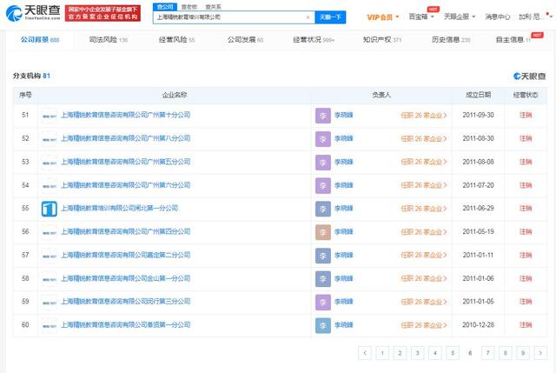Go to next page with right arrow
The height and width of the screenshot is (373, 556).
(540, 353)
